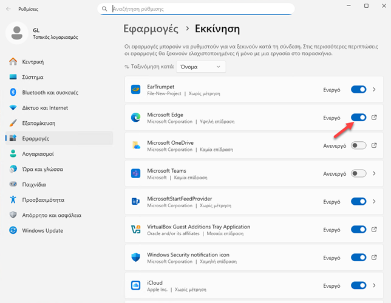Open Windows Update settings

59,230
